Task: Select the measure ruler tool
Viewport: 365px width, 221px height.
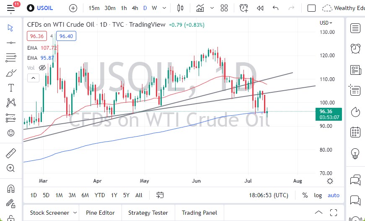Action: tap(11, 153)
